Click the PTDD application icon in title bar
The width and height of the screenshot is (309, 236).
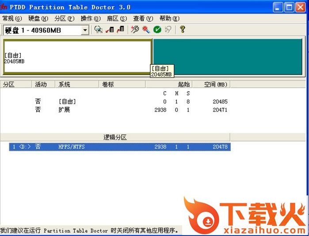tap(4, 7)
